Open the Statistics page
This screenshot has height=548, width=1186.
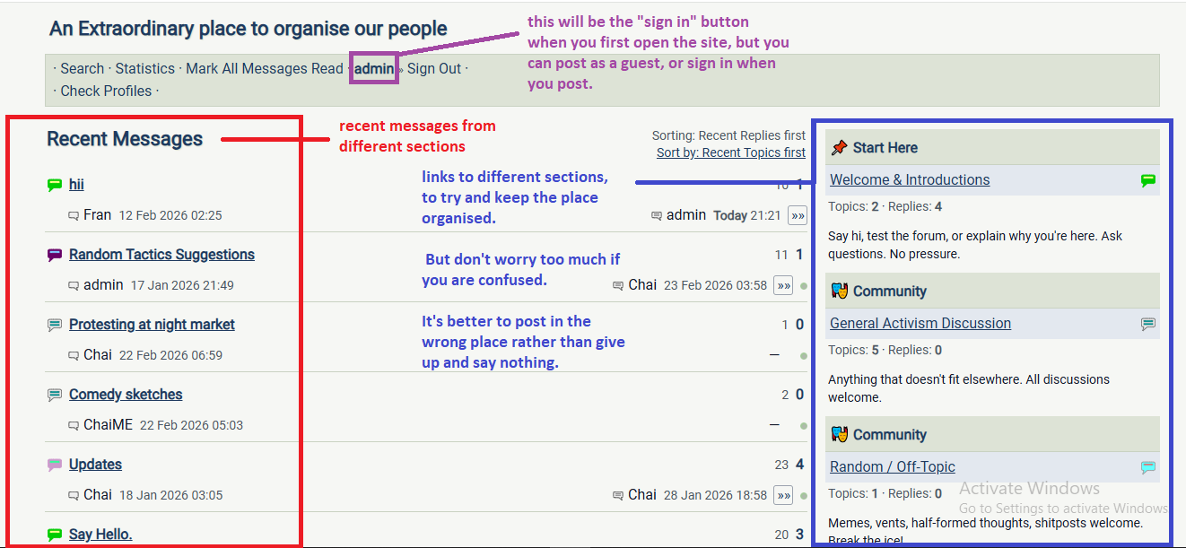click(x=144, y=69)
